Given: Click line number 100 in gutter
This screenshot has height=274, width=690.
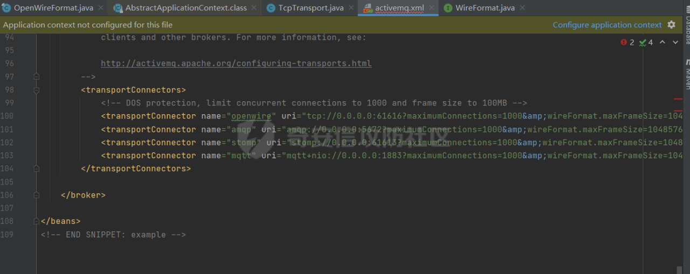Looking at the screenshot, I should 8,116.
